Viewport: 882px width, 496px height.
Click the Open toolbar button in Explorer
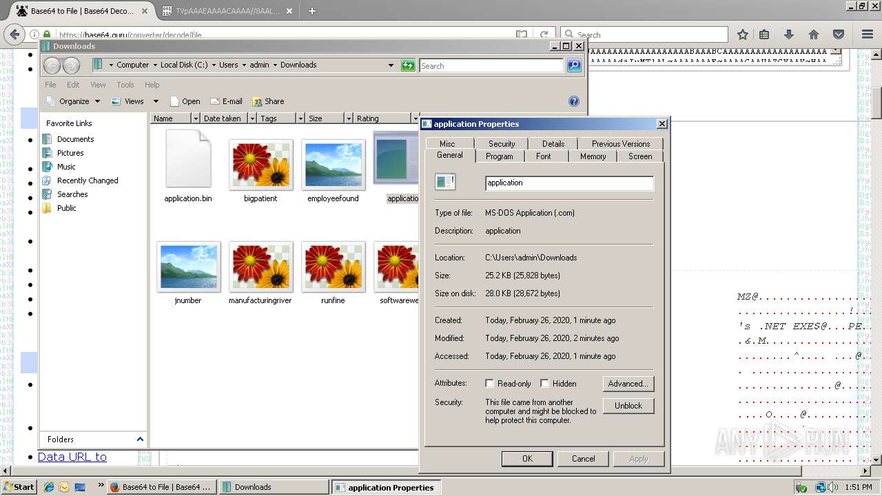185,101
